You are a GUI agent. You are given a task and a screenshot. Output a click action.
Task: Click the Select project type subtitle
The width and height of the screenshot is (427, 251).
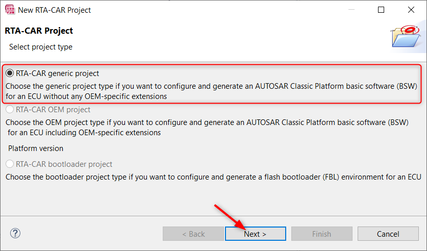click(x=41, y=47)
